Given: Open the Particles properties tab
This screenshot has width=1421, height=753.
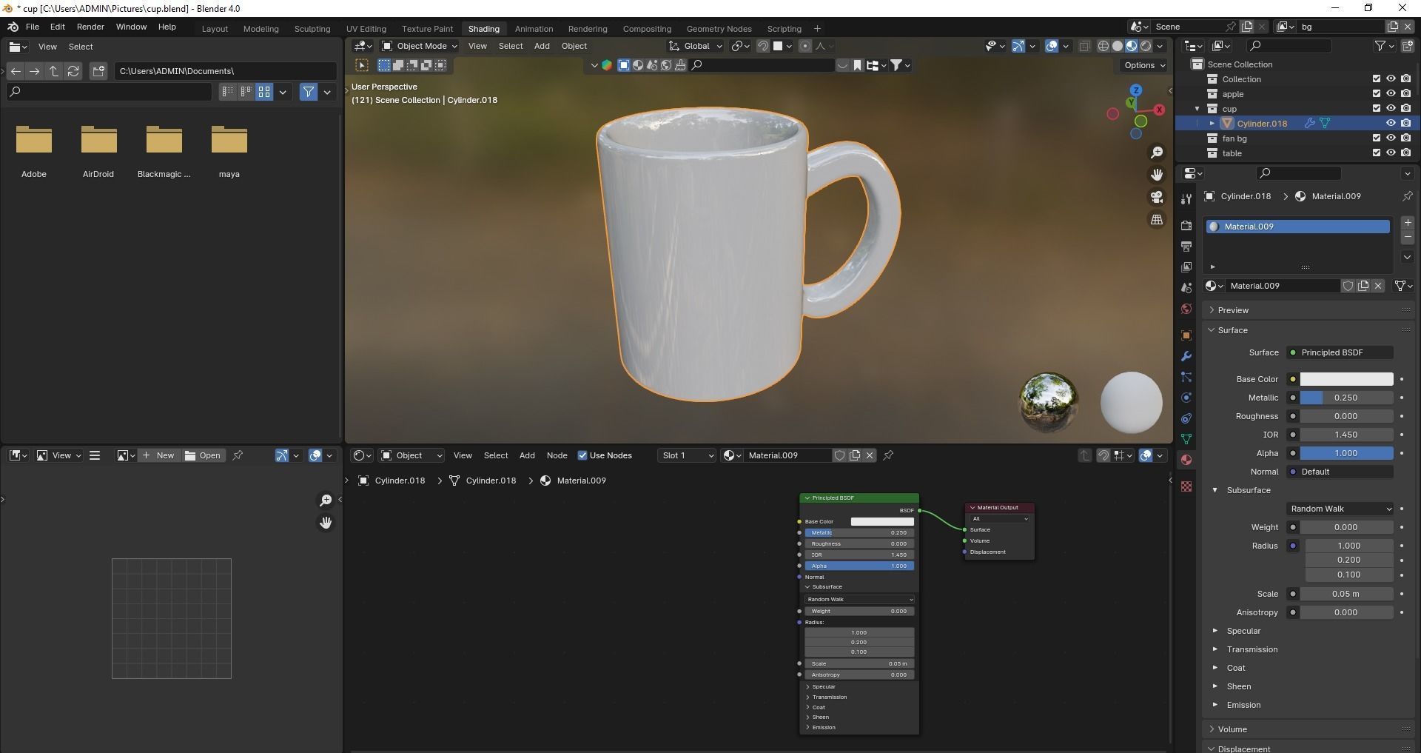Looking at the screenshot, I should pyautogui.click(x=1186, y=377).
